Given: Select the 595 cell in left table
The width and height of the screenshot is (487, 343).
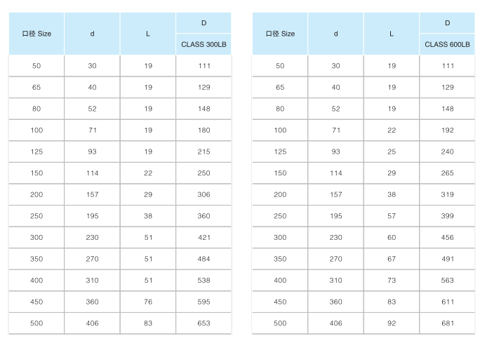Looking at the screenshot, I should [x=204, y=302].
